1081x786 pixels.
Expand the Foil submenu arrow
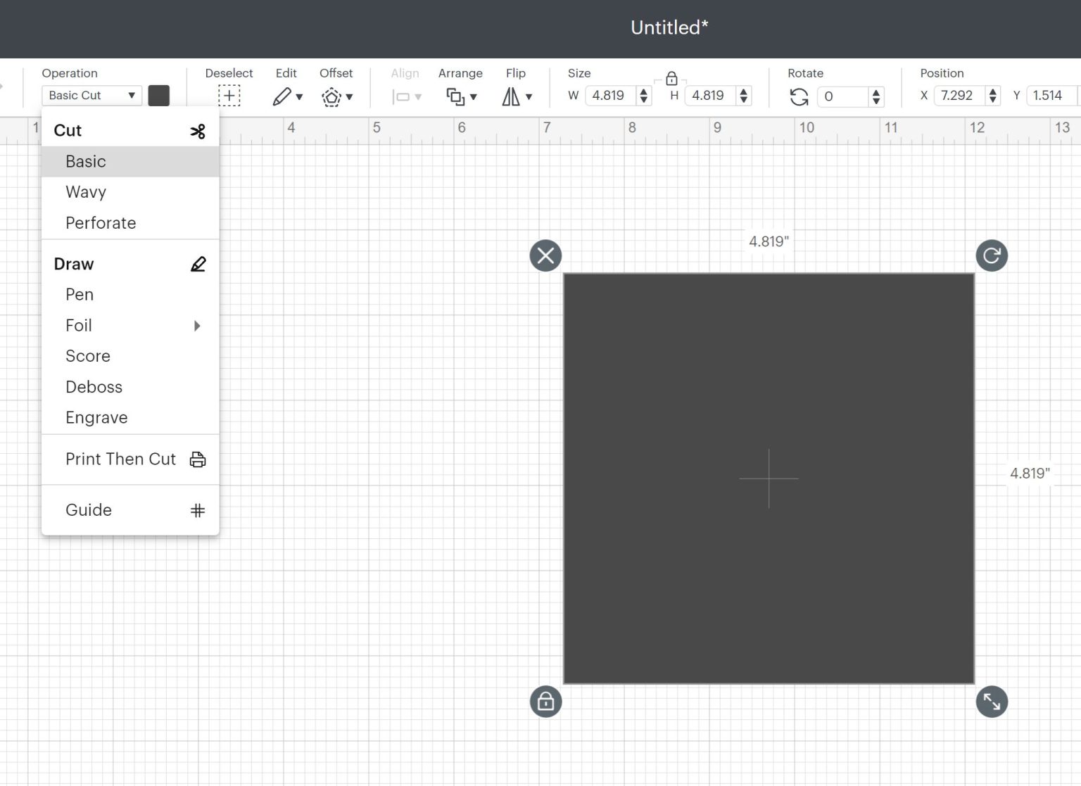[197, 326]
